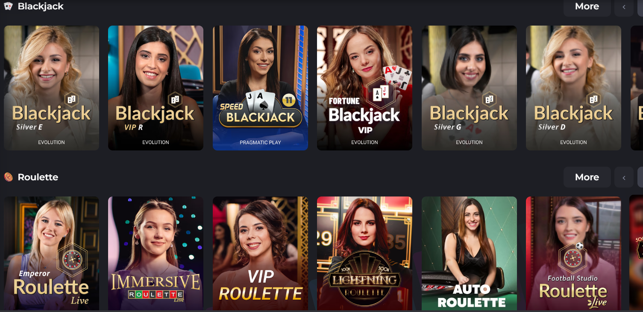Open Speed Blackjack by Pragmatic Play
643x312 pixels.
click(260, 88)
